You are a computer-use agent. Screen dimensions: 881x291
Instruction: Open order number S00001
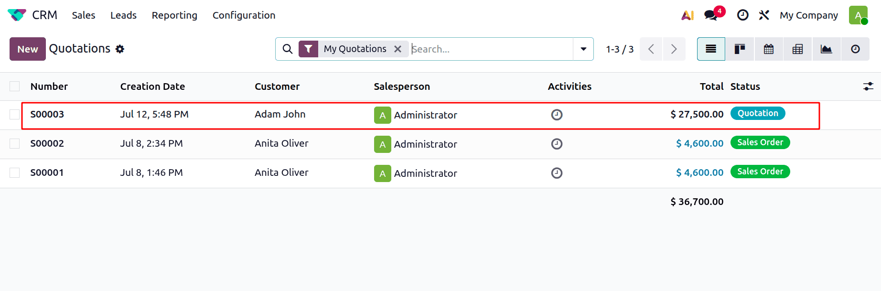coord(47,172)
